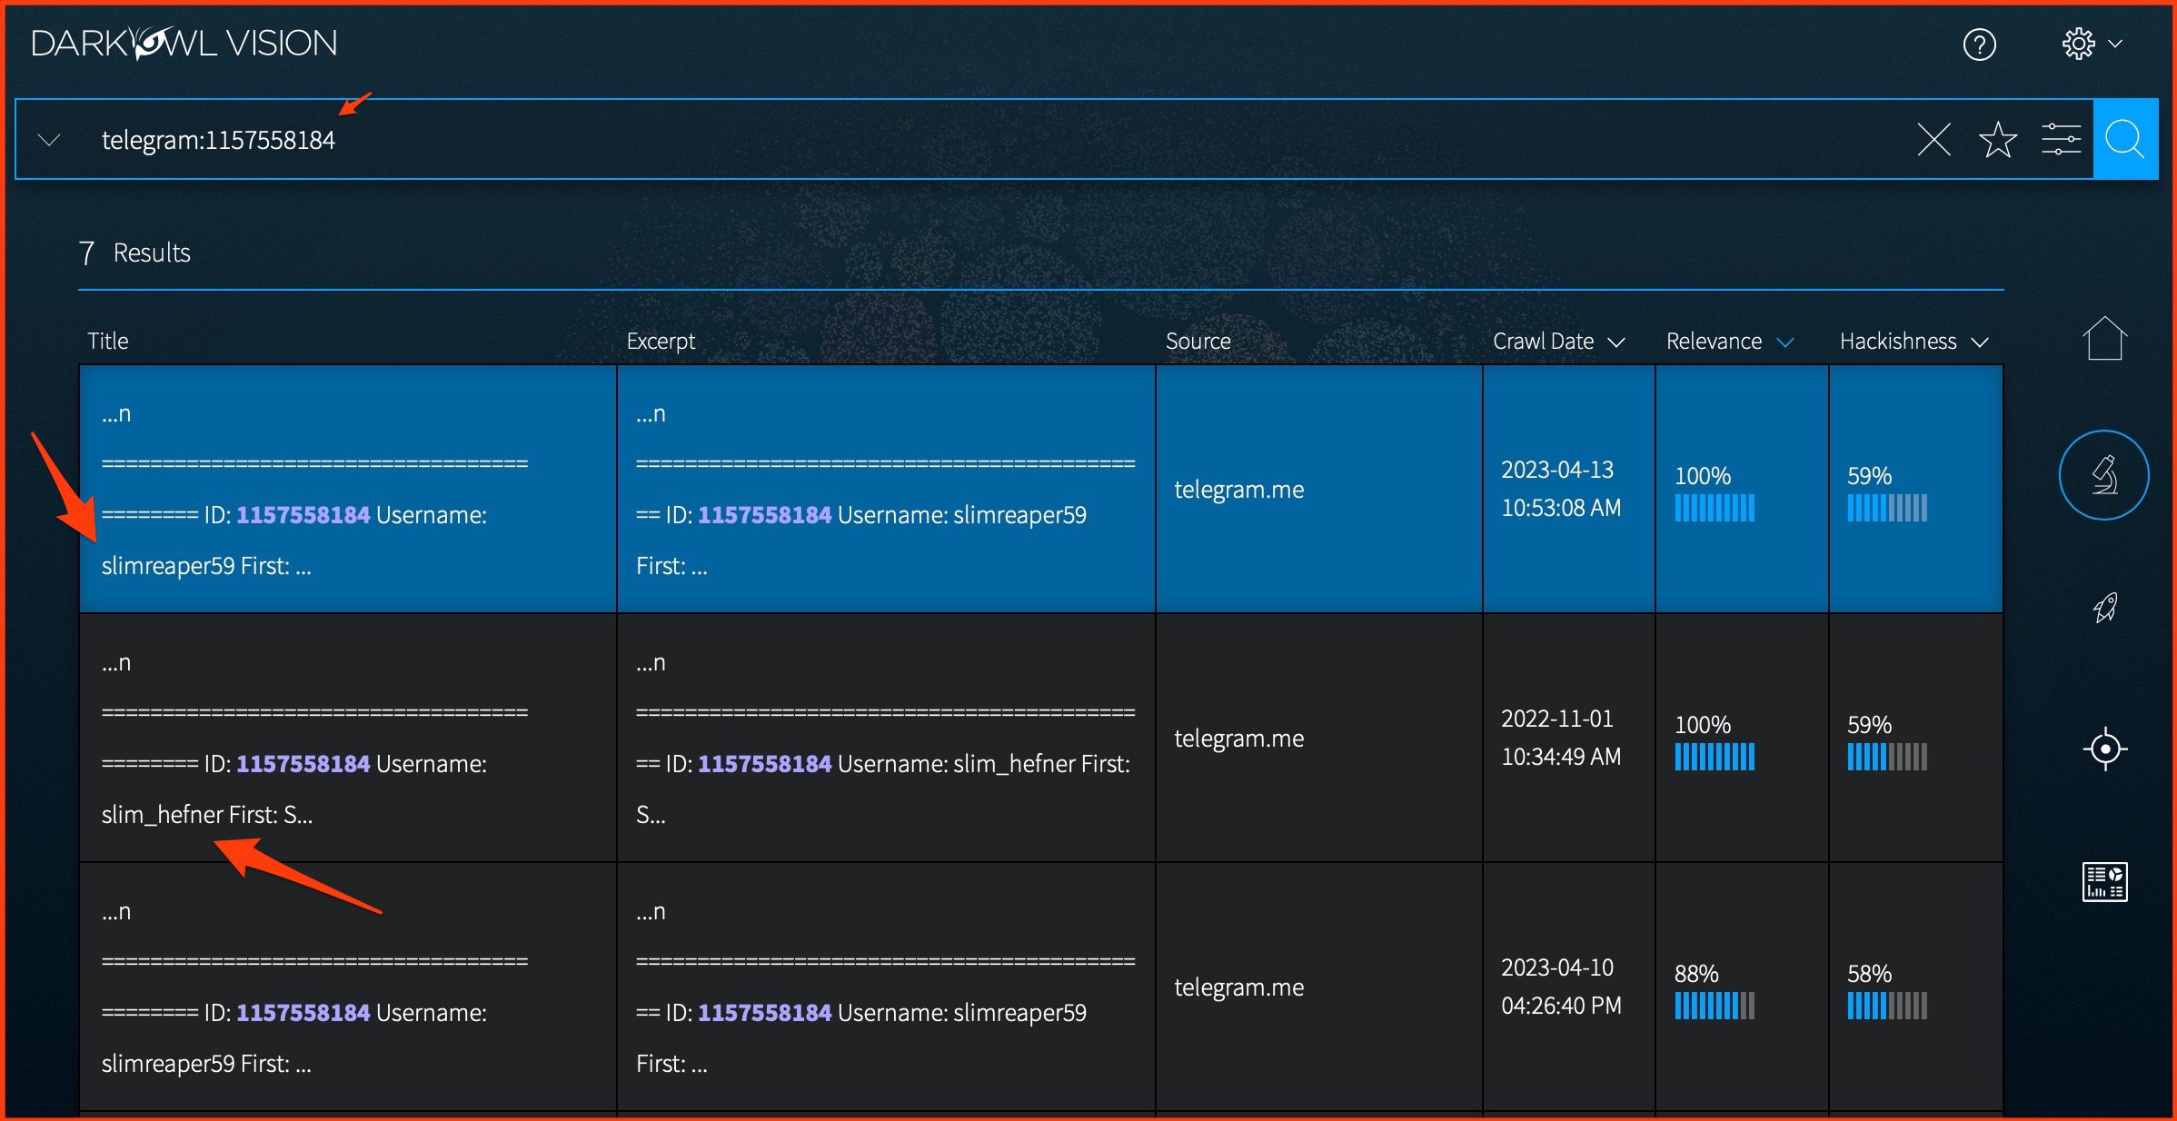Image resolution: width=2177 pixels, height=1121 pixels.
Task: Open search filters sliders icon
Action: 2061,140
